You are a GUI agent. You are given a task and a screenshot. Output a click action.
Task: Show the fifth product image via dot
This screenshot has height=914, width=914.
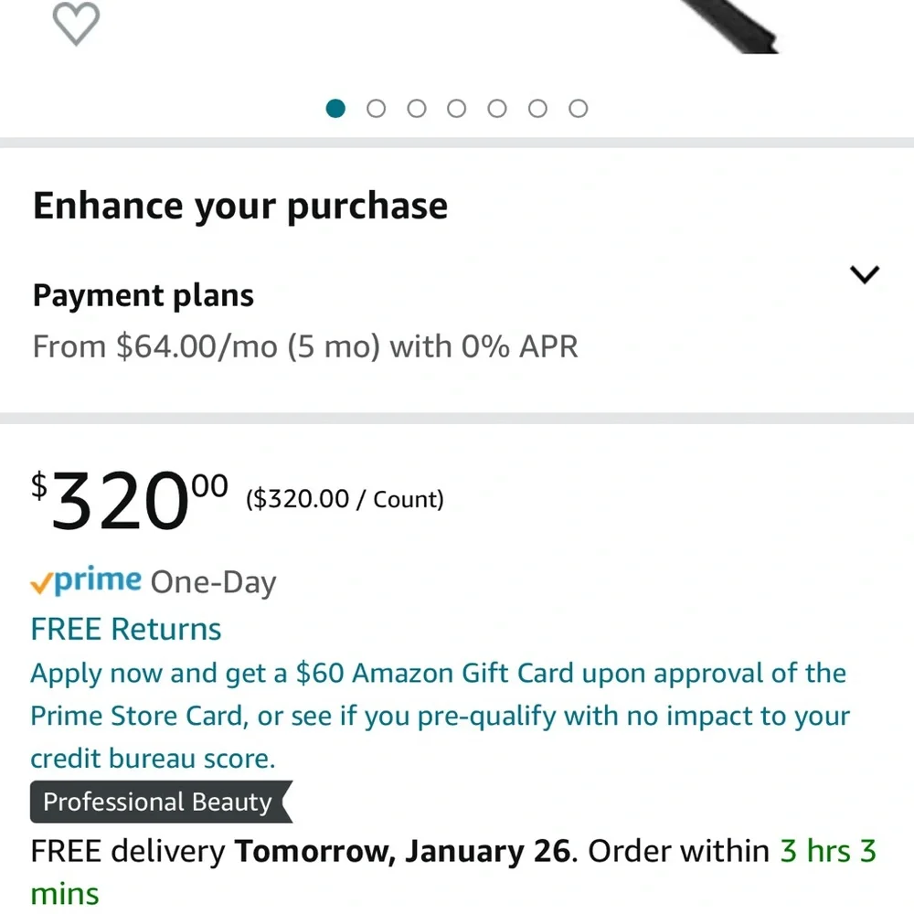[497, 109]
